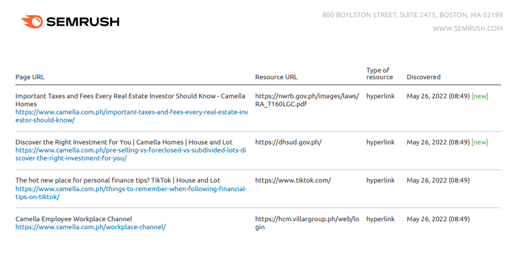Click the green [new] tag in first row
This screenshot has height=260, width=520.
pos(480,96)
